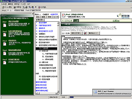Click the heading list scroll-down arrow
The height and width of the screenshot is (99, 132).
point(58,91)
